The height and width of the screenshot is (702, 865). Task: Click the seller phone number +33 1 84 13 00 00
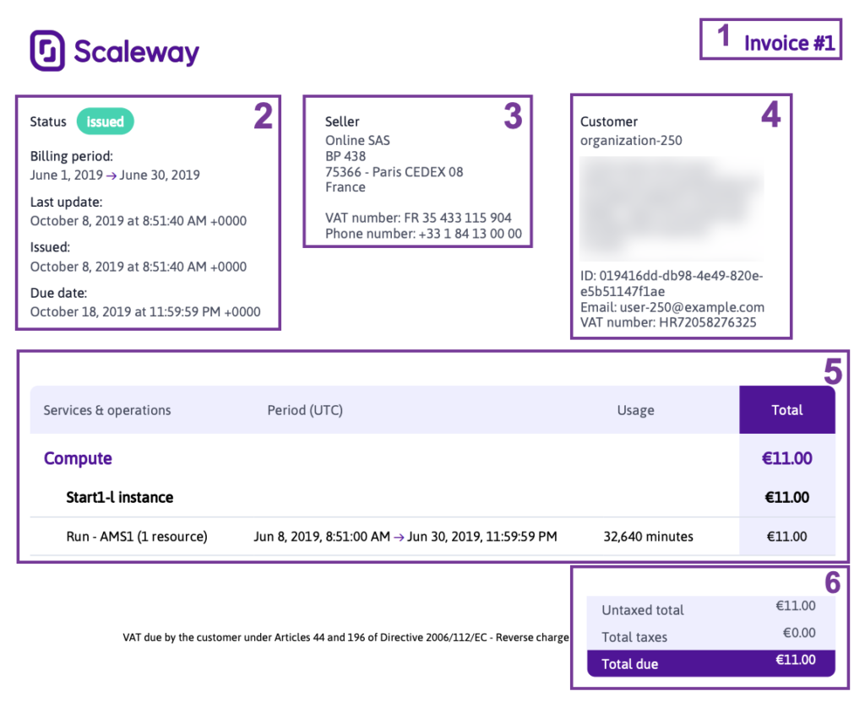pyautogui.click(x=470, y=234)
